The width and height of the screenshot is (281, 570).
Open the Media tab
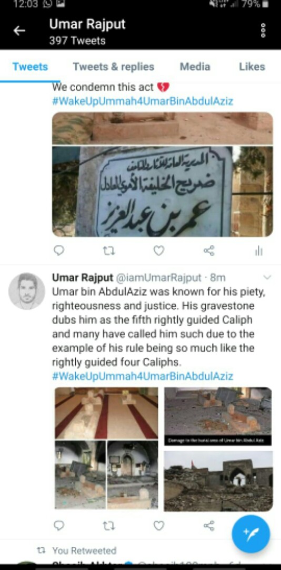pyautogui.click(x=195, y=66)
